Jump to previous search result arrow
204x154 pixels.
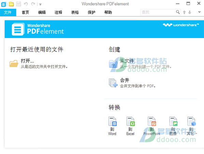[x=184, y=12]
